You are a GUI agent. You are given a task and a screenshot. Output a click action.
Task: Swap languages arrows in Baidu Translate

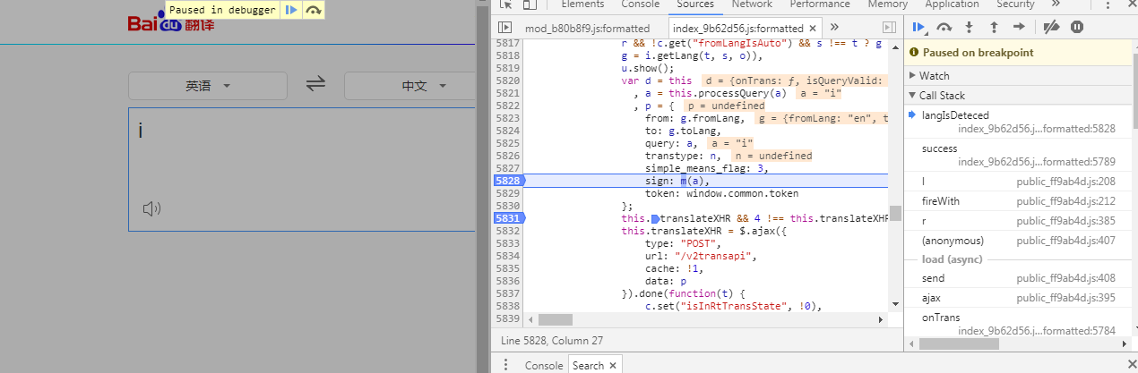pos(315,85)
